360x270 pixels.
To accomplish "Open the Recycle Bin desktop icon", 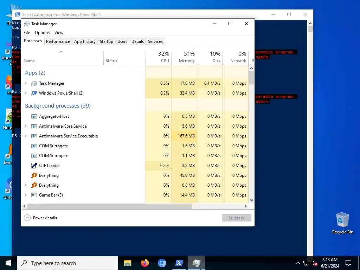I will coord(342,223).
